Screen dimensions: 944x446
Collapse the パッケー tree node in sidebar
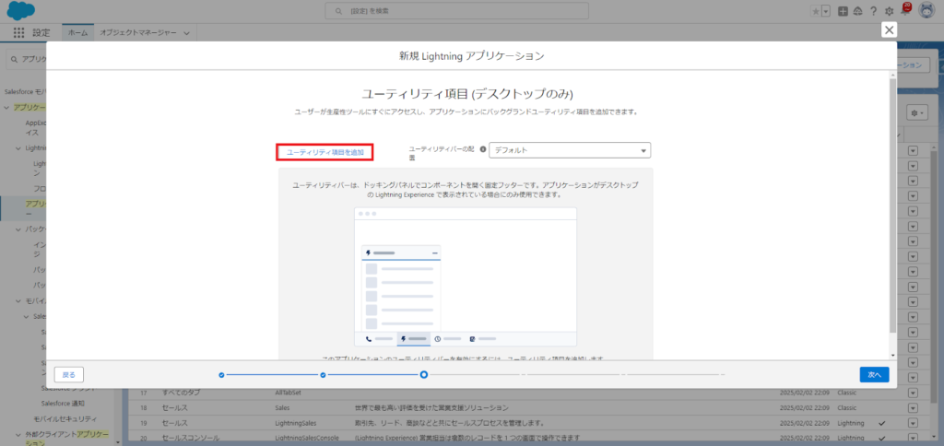(x=17, y=229)
